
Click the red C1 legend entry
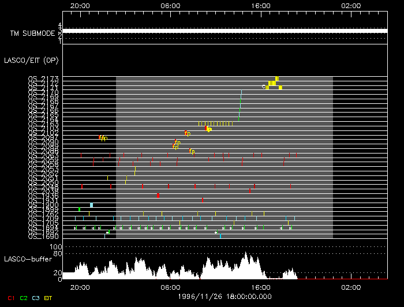(10, 298)
